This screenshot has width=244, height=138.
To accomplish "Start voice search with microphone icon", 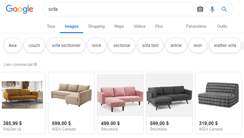I will click(x=212, y=9).
